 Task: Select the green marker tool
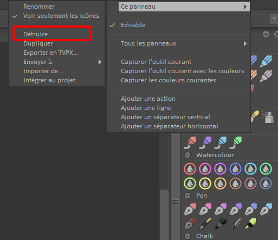236,142
